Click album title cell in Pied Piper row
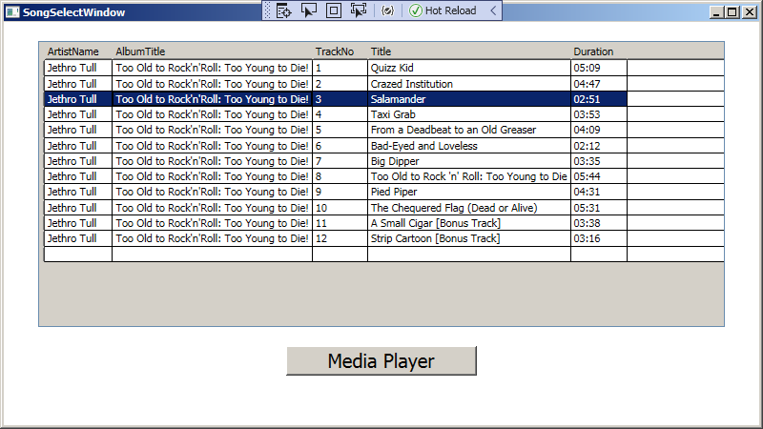The height and width of the screenshot is (429, 763). (x=212, y=192)
